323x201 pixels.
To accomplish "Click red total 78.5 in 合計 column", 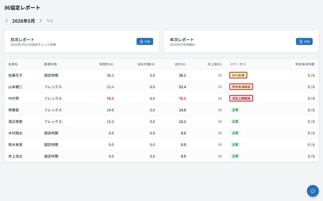I will (x=182, y=98).
